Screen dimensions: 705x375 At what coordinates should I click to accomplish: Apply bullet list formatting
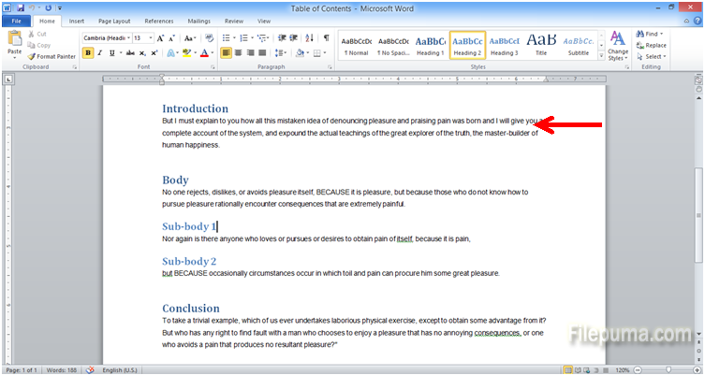(228, 38)
